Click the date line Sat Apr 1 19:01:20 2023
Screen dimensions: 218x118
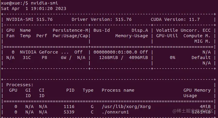pos(34,8)
